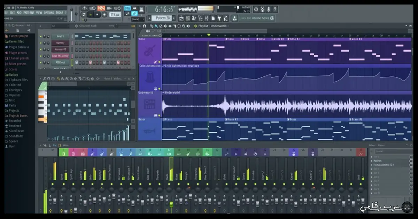Click the snap magnet icon in the Playlist toolbar

(145, 26)
